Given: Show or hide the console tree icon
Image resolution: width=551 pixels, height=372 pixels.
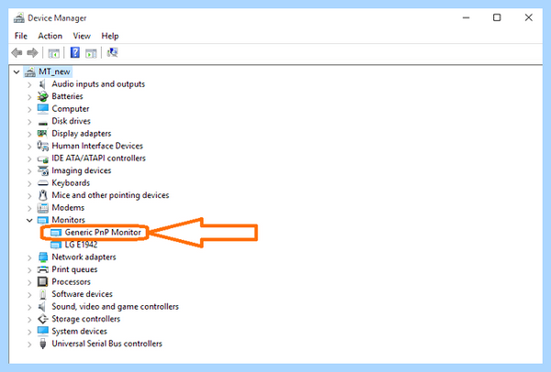Looking at the screenshot, I should pyautogui.click(x=54, y=53).
